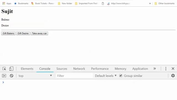Viewport: 177px width, 100px height.
Task: Open the lofoya.com bookmark
Action: click(x=119, y=3)
